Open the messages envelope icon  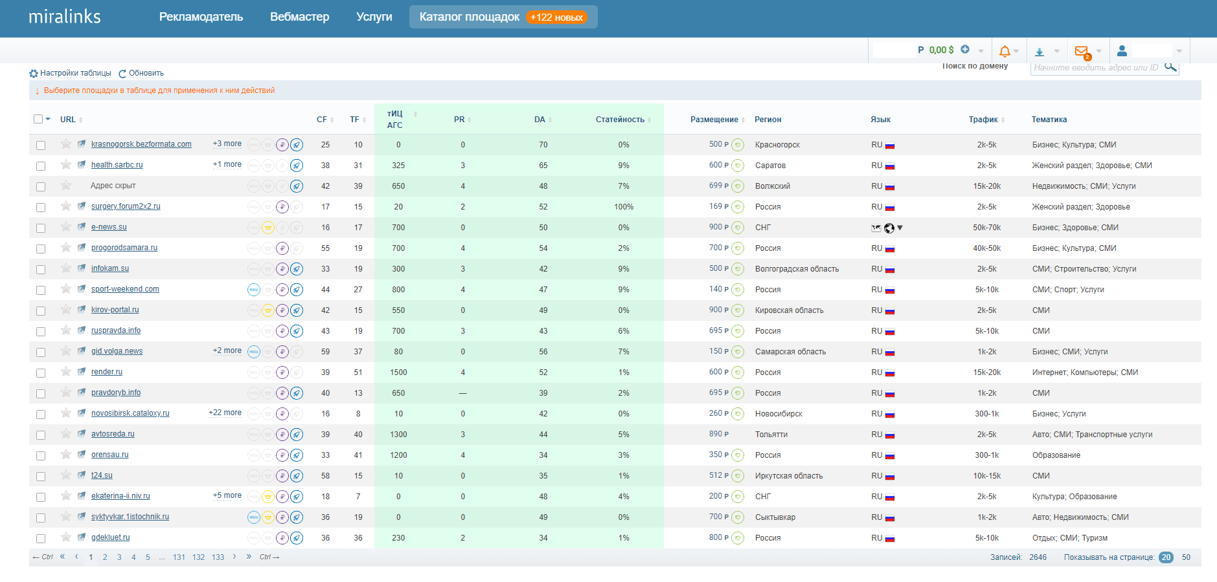point(1081,50)
